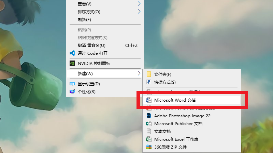Screen dimensions: 273x153
Task: Click the Excel icon for Microsoft Excel 工作表
Action: 148,139
